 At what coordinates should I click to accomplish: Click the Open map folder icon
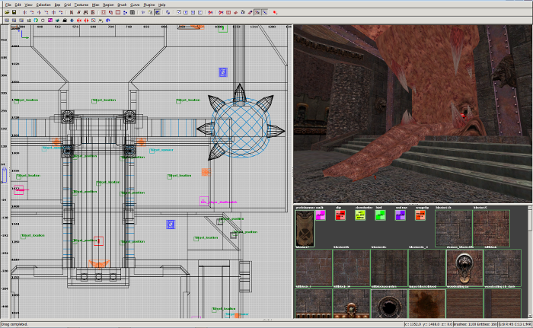coord(7,12)
